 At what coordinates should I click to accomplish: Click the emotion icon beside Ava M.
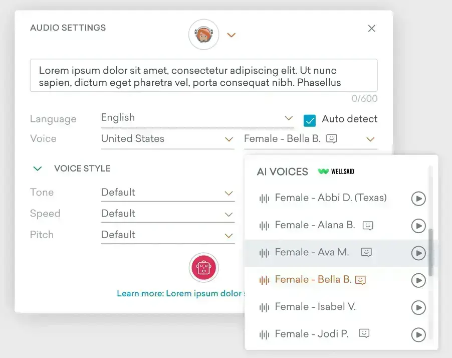coord(366,252)
